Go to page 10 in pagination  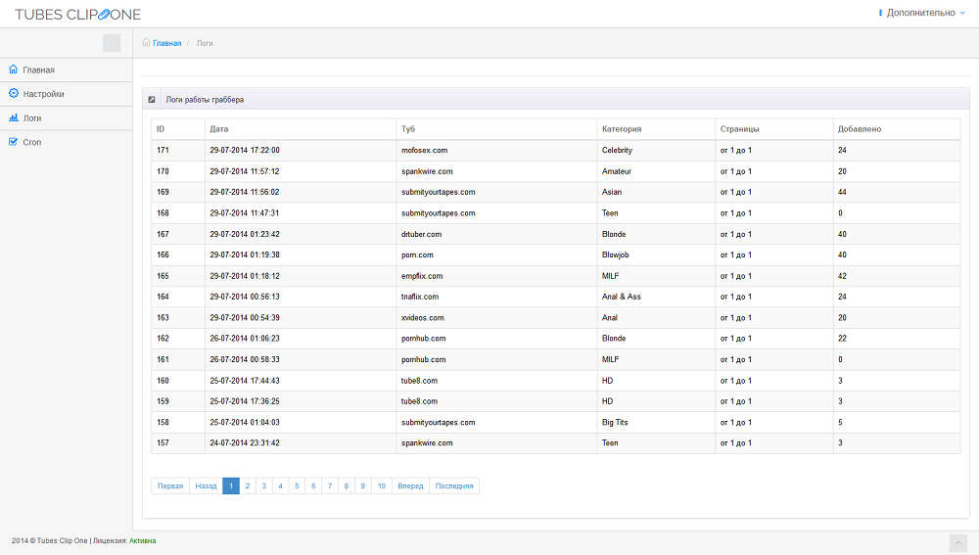tap(382, 486)
